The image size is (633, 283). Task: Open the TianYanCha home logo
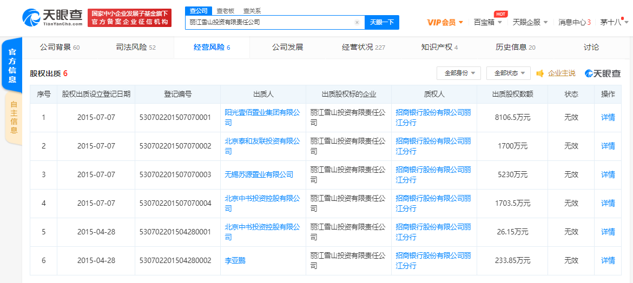click(x=53, y=18)
